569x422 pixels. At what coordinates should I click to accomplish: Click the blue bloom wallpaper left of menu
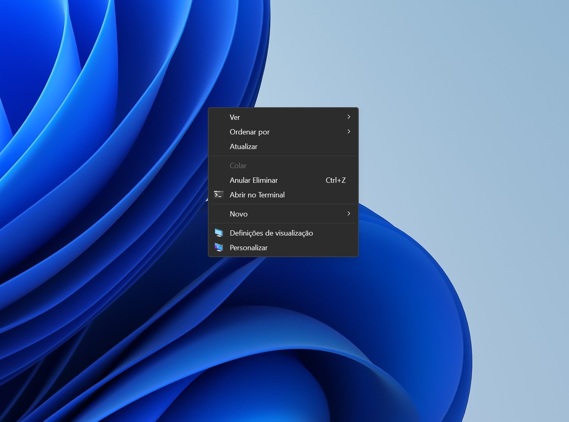pos(102,183)
